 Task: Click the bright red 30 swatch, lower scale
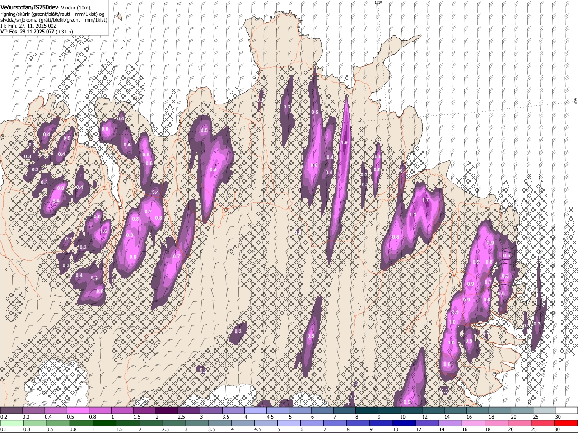point(566,423)
